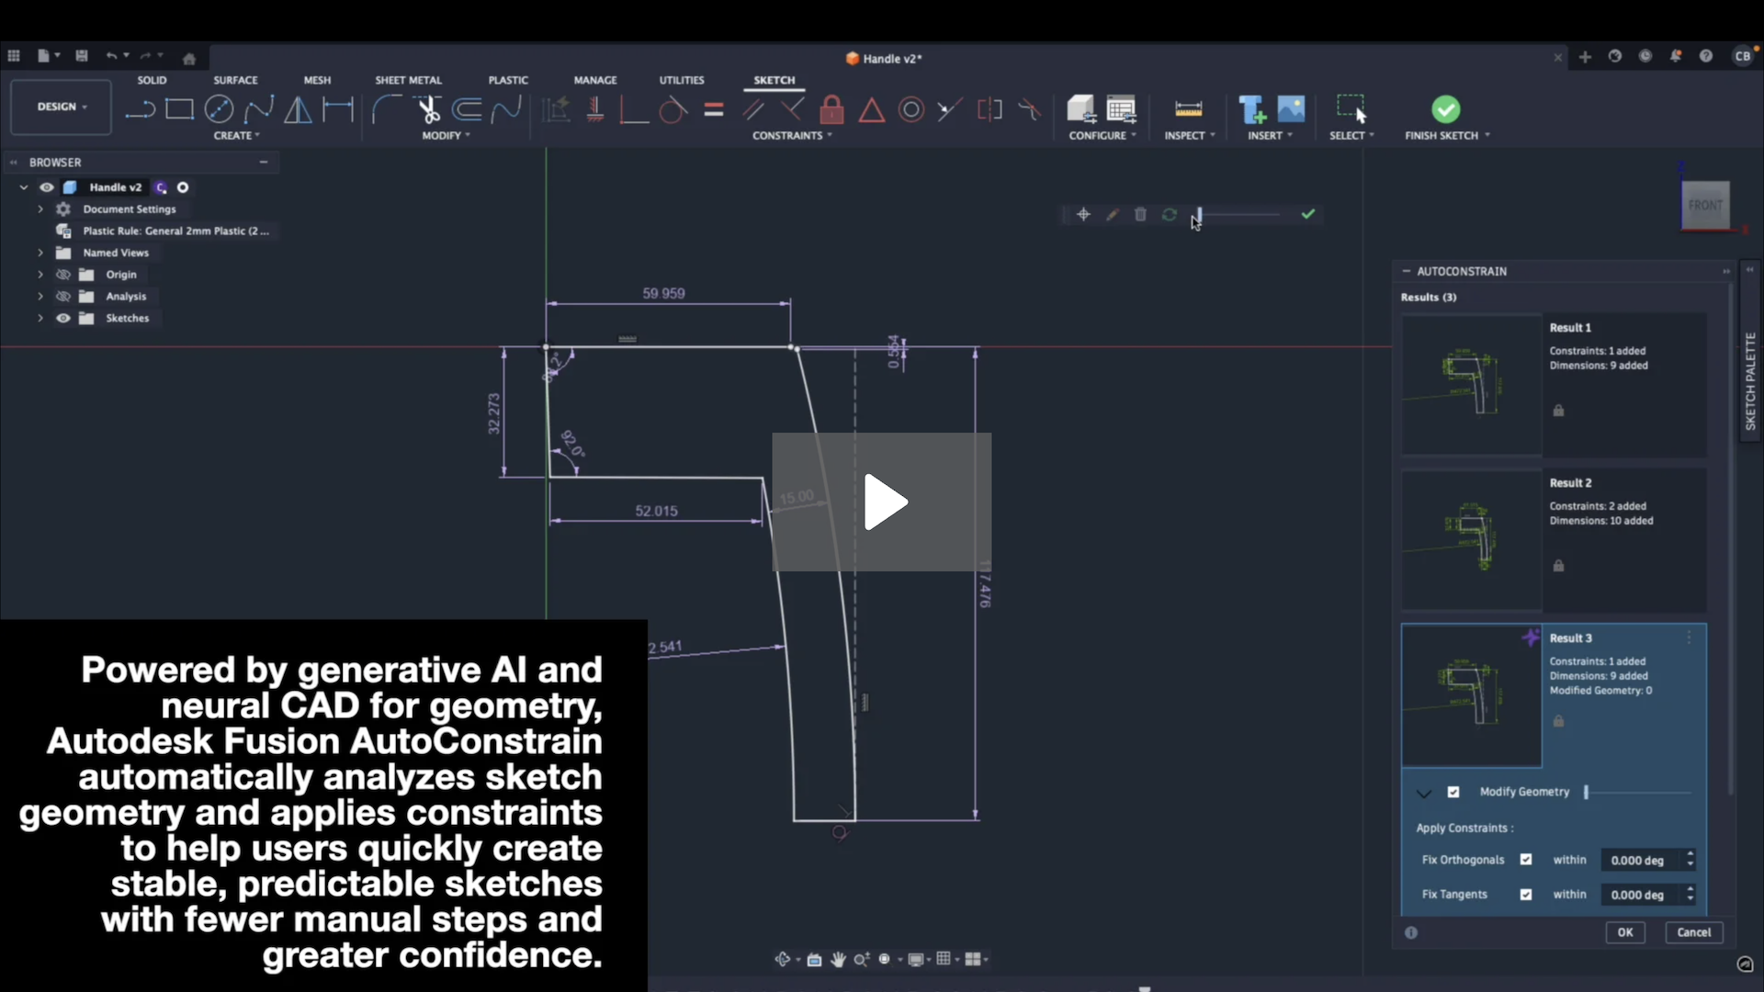Switch to the SHEET METAL tab
Screen dimensions: 1764x992
408,81
